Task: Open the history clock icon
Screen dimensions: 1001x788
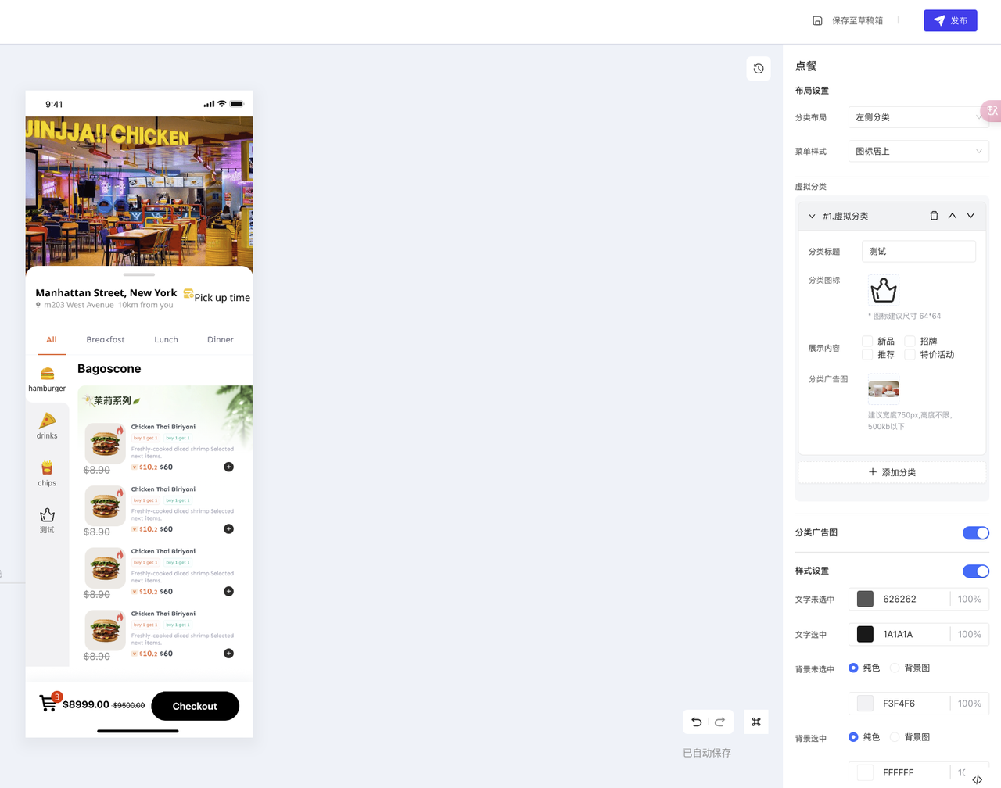Action: click(x=759, y=69)
